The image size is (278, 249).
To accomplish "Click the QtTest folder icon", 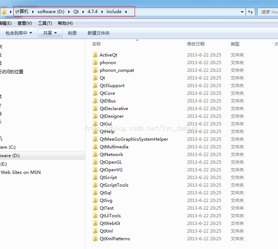I will (95, 208).
